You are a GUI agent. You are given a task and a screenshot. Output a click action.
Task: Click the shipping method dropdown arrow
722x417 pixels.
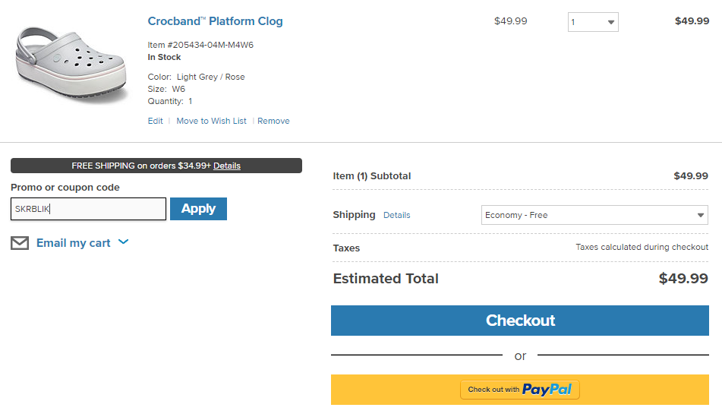(x=700, y=215)
